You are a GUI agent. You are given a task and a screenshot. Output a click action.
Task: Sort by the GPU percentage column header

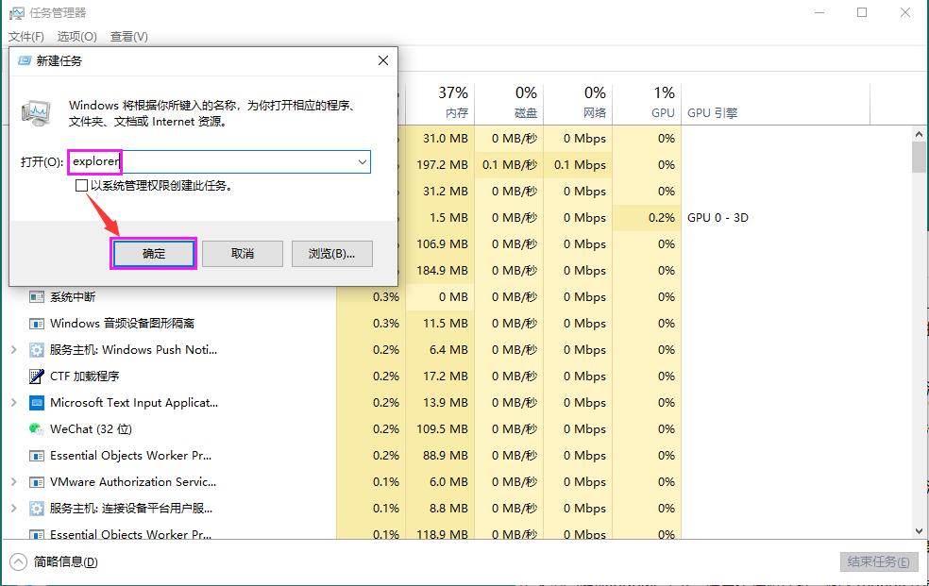(647, 103)
